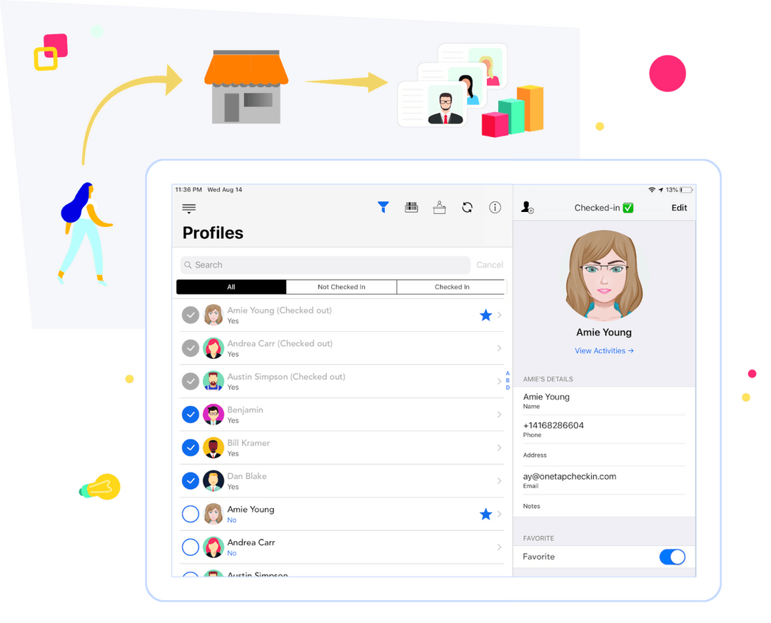Click into the Search field
771x623 pixels.
(x=326, y=265)
